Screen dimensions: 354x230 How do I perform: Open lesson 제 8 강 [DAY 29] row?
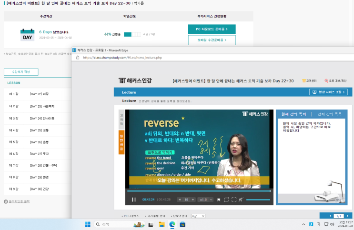coord(38,177)
